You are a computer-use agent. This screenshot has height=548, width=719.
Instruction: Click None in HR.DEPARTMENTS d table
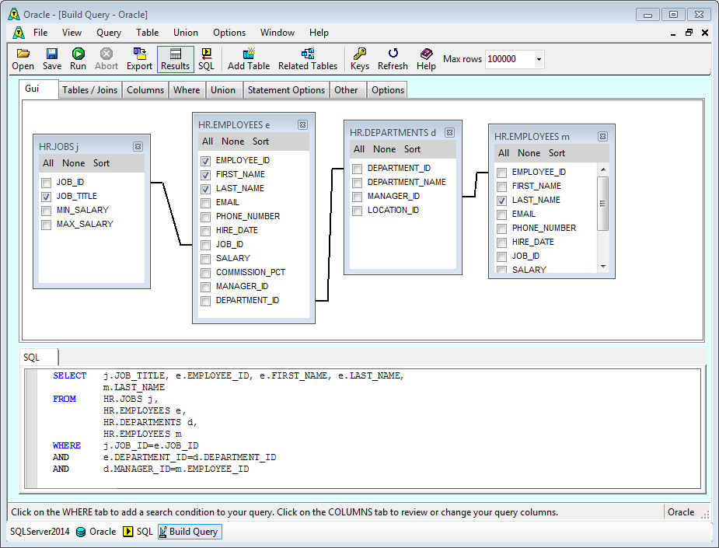pyautogui.click(x=384, y=149)
